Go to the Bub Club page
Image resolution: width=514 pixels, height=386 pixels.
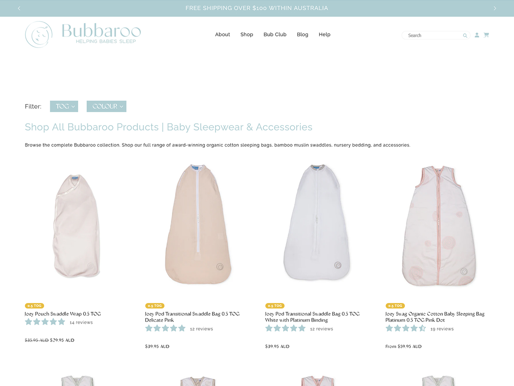click(x=275, y=34)
